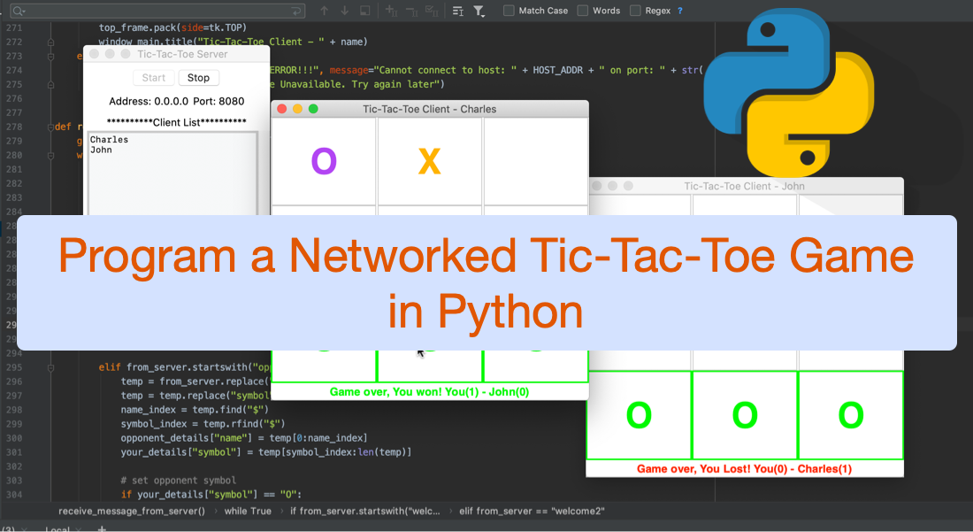Enable the Words checkbox
Screen dimensions: 973x532
pos(581,11)
